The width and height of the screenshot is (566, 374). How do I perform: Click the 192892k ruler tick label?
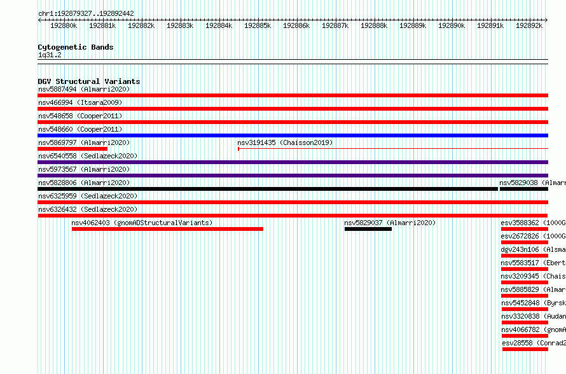(x=529, y=25)
